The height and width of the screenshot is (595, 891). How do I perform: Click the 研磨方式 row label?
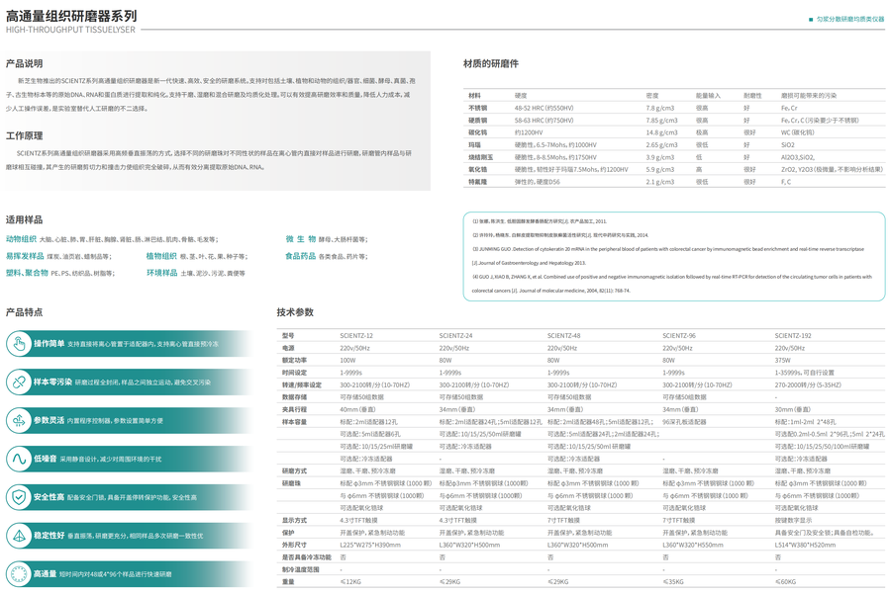[x=294, y=470]
